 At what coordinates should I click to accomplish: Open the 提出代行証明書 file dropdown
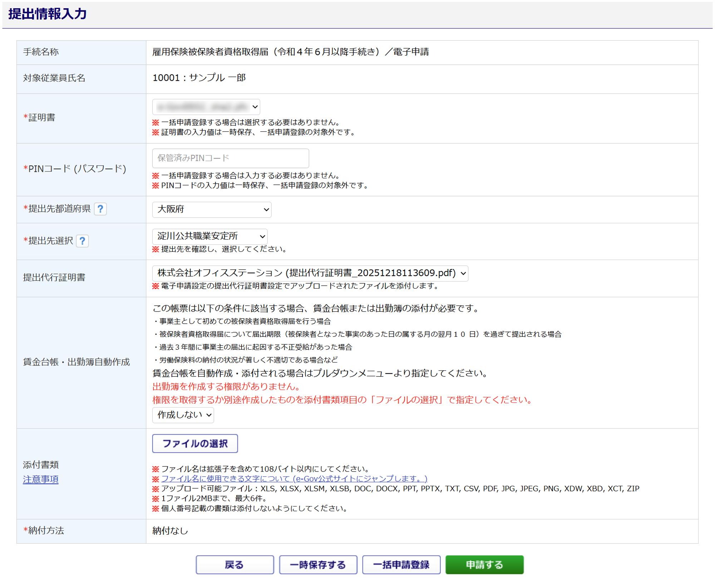pyautogui.click(x=310, y=273)
